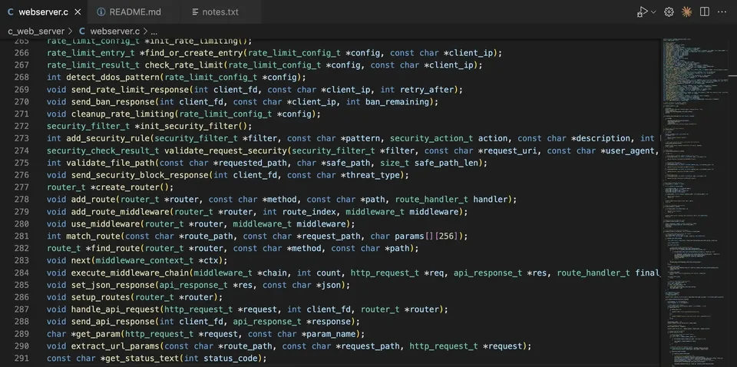
Task: Click the minimap viewport slider highlight
Action: coord(696,69)
